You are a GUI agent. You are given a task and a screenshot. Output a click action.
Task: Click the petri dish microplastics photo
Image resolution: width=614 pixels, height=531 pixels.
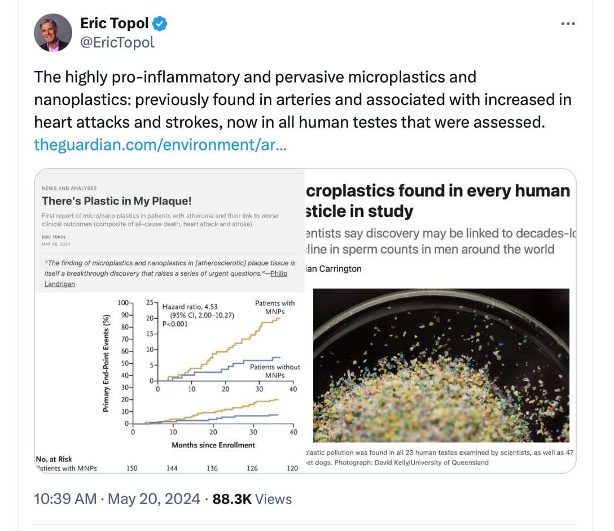(441, 365)
